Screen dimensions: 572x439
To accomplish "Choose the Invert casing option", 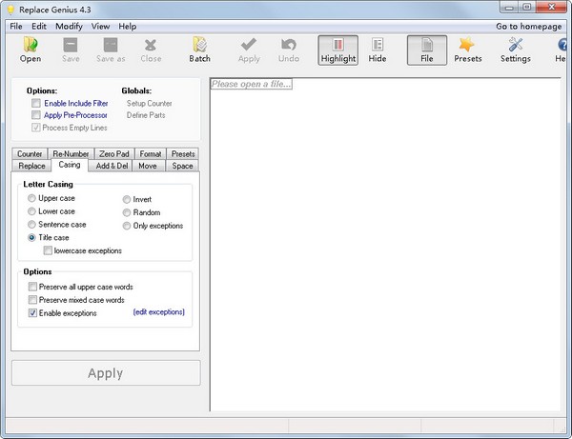I will pos(127,199).
